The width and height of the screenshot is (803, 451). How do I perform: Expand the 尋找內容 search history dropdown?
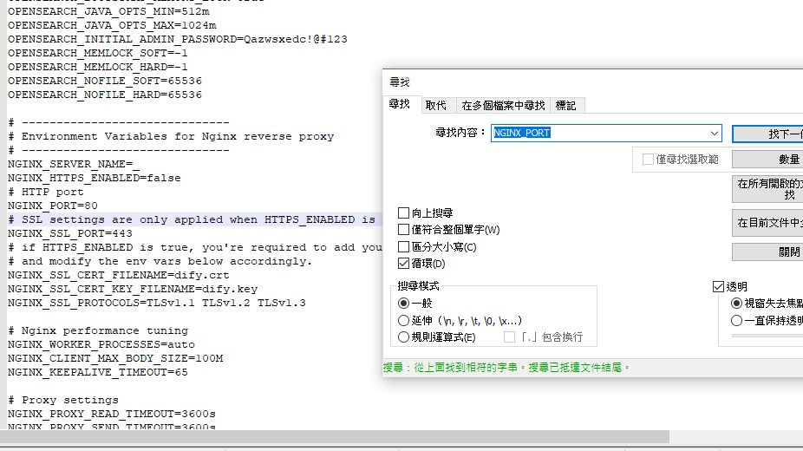[715, 134]
